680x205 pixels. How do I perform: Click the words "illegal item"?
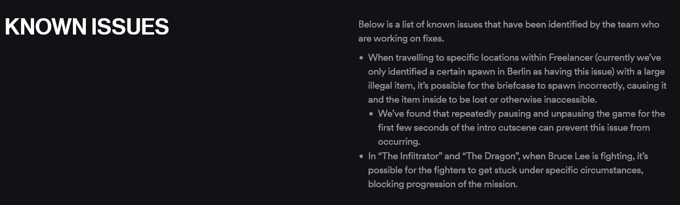(x=391, y=85)
